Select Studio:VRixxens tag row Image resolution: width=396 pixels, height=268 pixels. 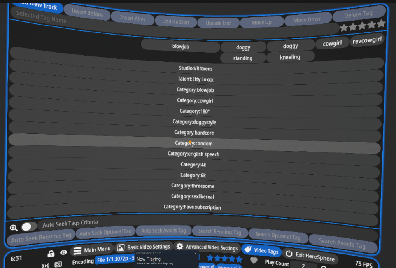point(196,68)
